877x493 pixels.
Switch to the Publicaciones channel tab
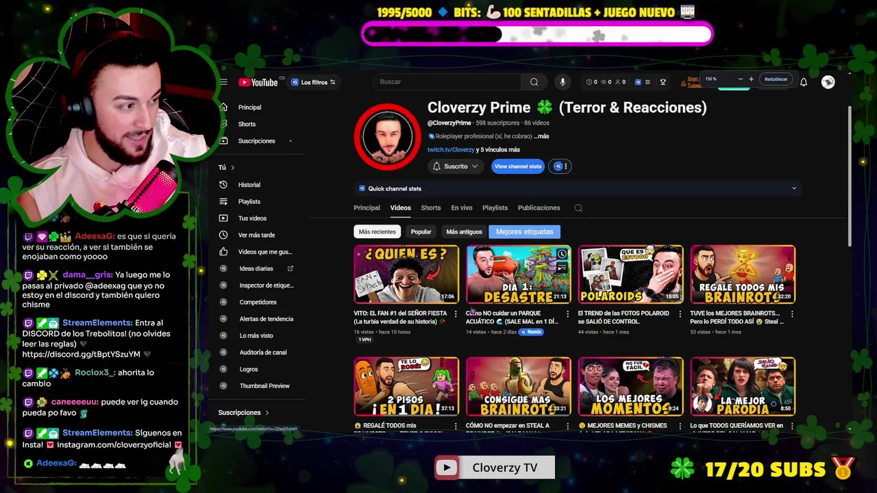tap(539, 208)
